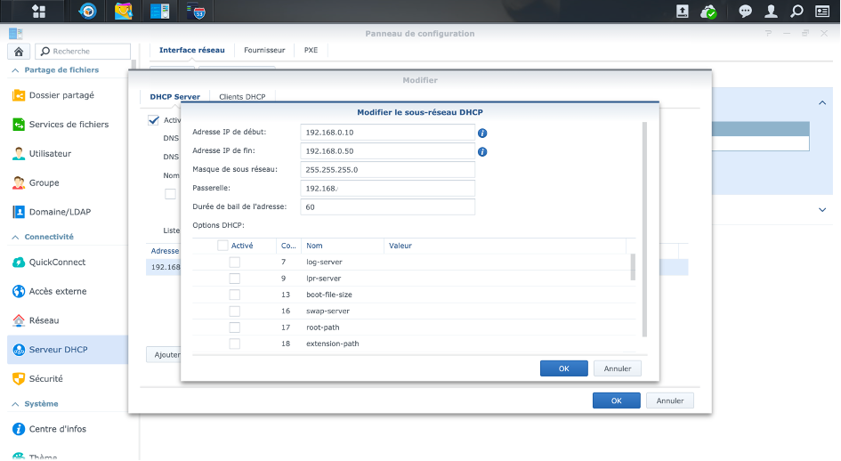
Task: Tick the swap-server option checkbox
Action: click(x=235, y=311)
